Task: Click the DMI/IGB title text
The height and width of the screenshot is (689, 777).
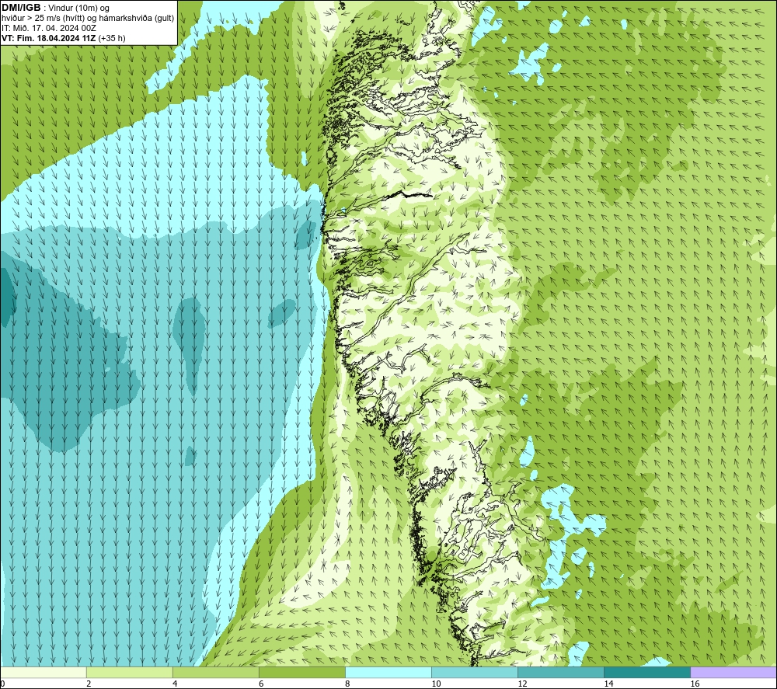Action: pos(21,8)
